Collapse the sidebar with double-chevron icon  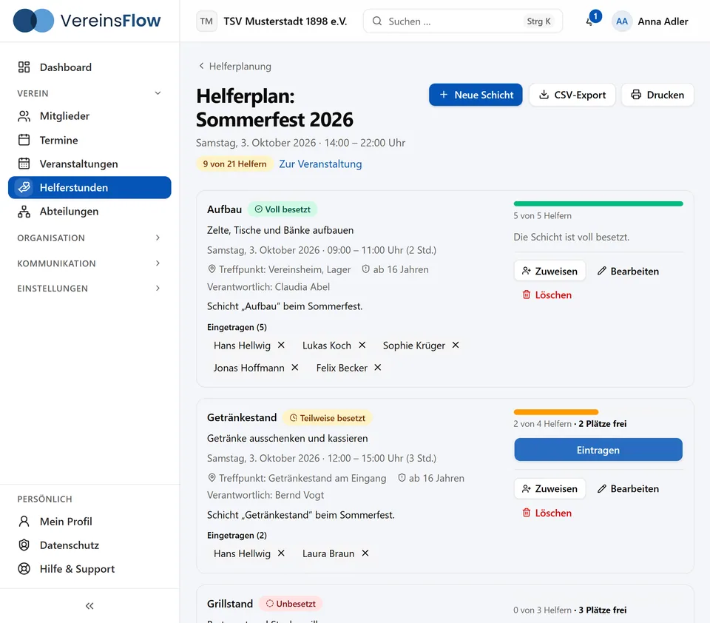coord(89,606)
